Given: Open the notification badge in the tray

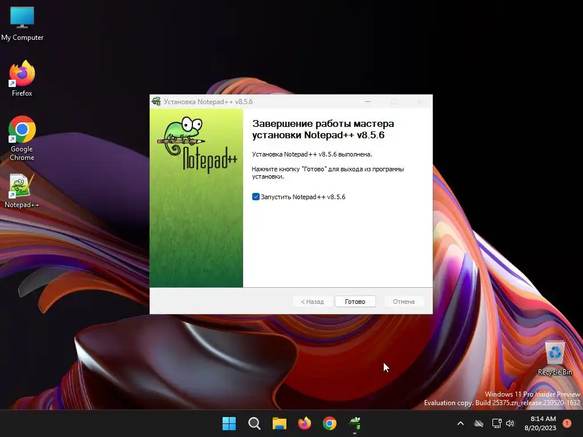Looking at the screenshot, I should tap(567, 423).
